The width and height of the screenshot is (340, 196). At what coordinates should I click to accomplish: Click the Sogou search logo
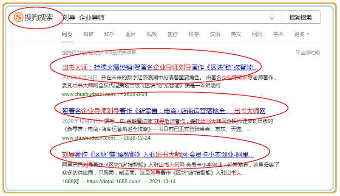pyautogui.click(x=34, y=17)
